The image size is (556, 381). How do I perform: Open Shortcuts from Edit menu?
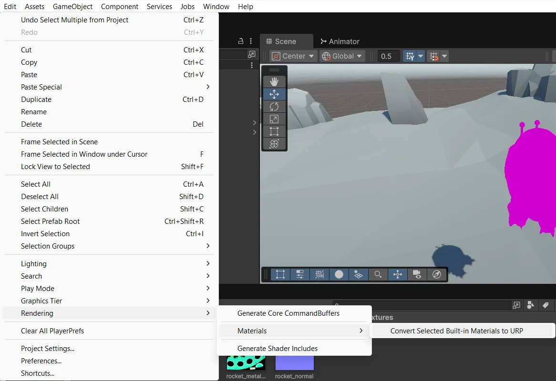109,373
